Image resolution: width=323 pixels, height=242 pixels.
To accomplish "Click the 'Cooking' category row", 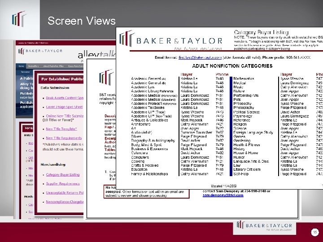I will pos(138,161).
